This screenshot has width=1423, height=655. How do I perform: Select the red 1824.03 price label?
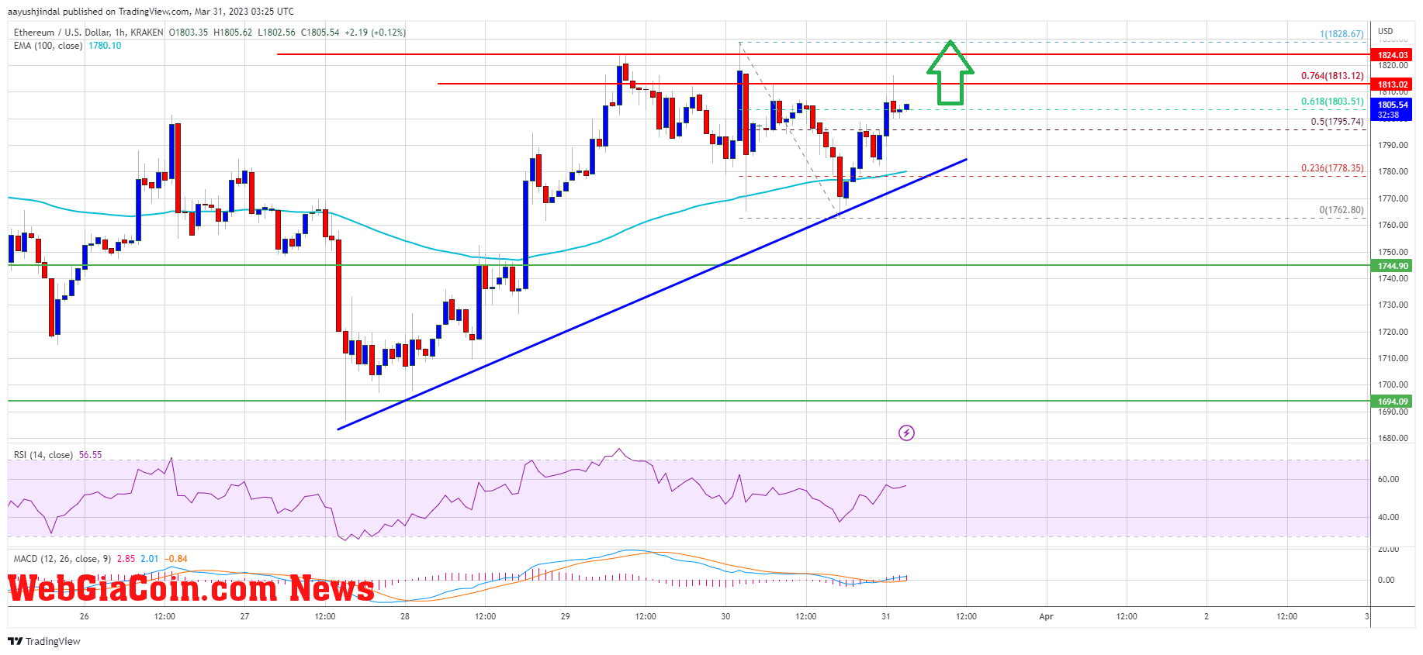pyautogui.click(x=1393, y=55)
